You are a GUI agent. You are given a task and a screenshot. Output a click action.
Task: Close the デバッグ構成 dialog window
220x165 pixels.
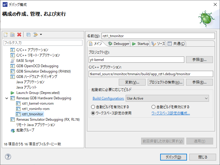tap(215, 4)
